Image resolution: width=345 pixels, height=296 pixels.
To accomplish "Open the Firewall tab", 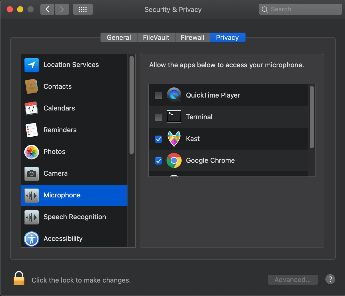I will click(192, 38).
